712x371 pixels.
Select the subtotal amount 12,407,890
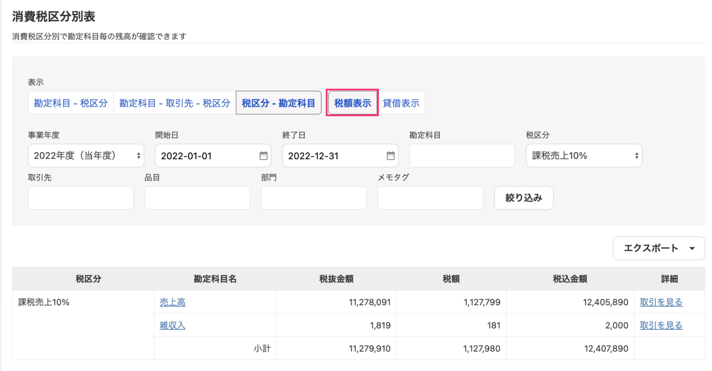tap(606, 349)
